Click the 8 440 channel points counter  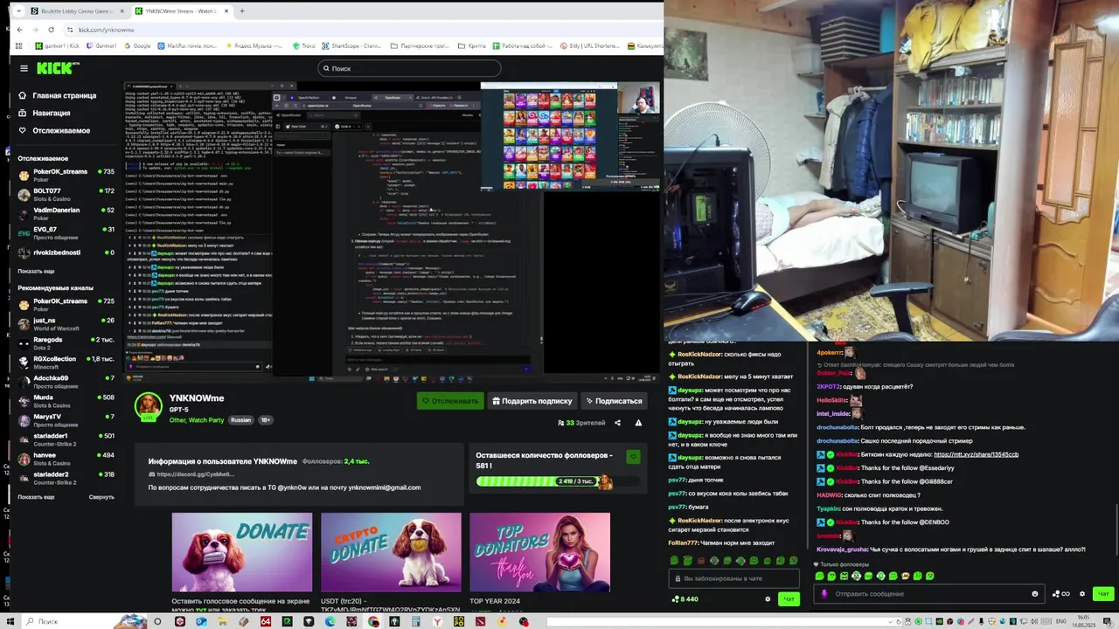(685, 599)
